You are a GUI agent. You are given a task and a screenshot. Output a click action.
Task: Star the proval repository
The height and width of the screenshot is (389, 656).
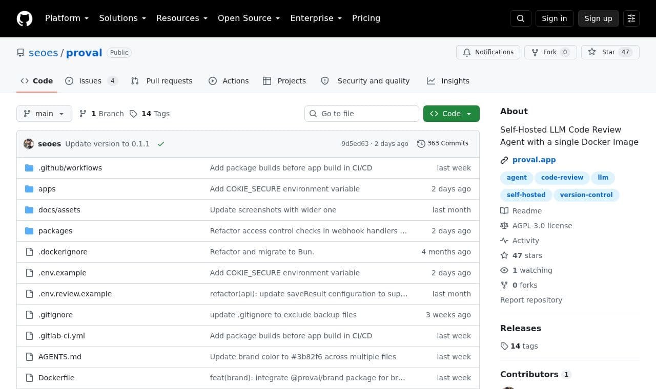610,52
